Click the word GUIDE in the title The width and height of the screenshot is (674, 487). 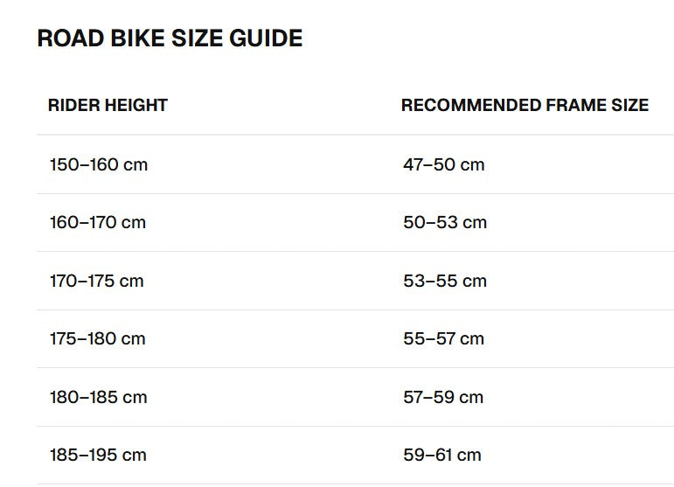266,38
